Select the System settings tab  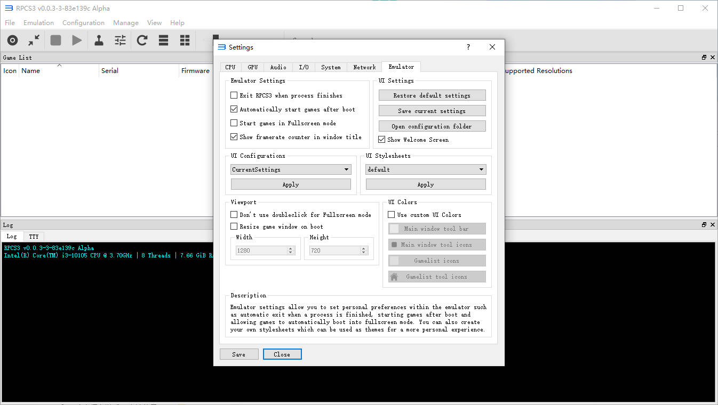click(x=331, y=67)
